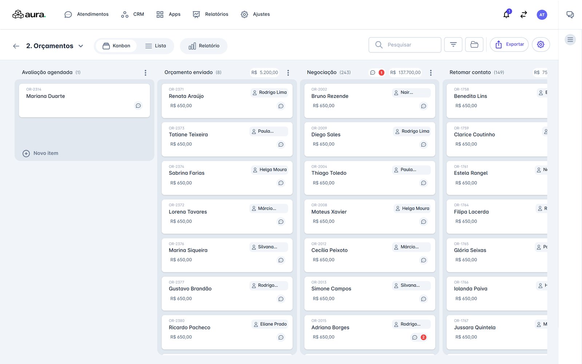Open Ajustes menu
Screen dimensions: 582x364
click(255, 15)
